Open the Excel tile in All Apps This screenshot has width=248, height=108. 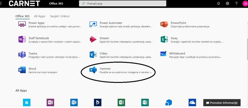(x=121, y=102)
